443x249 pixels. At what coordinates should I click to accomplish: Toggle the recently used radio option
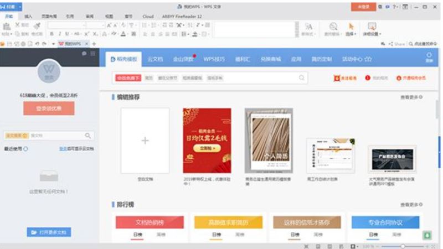25,149
